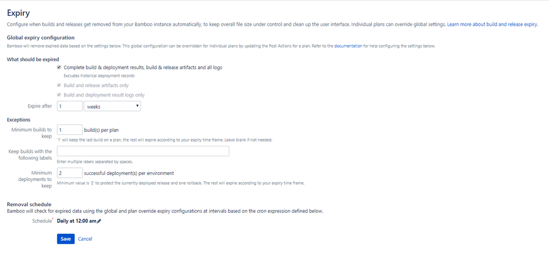Click the dropdown arrow beside weeks
This screenshot has height=254, width=549.
click(x=138, y=105)
